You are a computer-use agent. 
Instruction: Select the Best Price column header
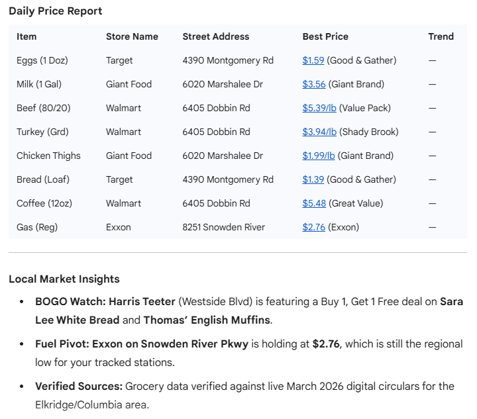[x=325, y=36]
